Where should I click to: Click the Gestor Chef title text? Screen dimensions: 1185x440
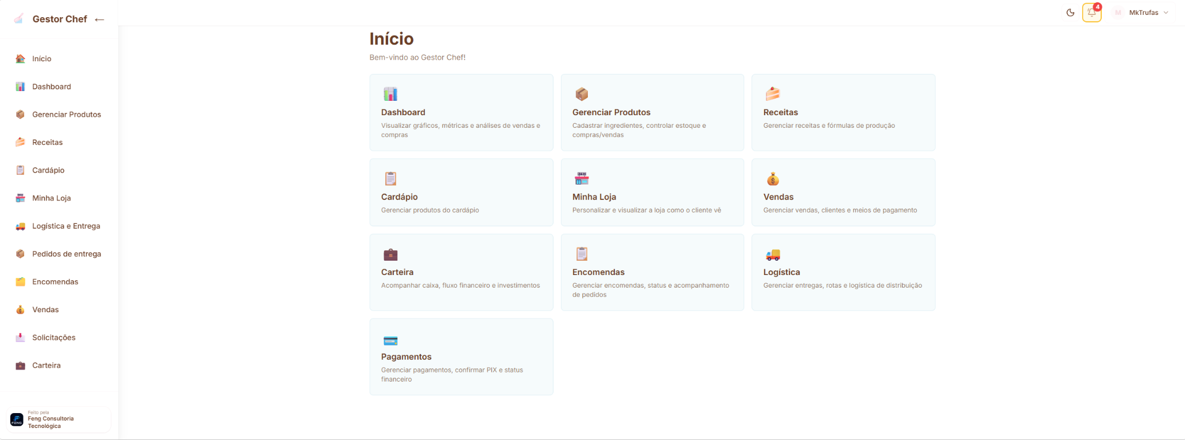[x=60, y=19]
